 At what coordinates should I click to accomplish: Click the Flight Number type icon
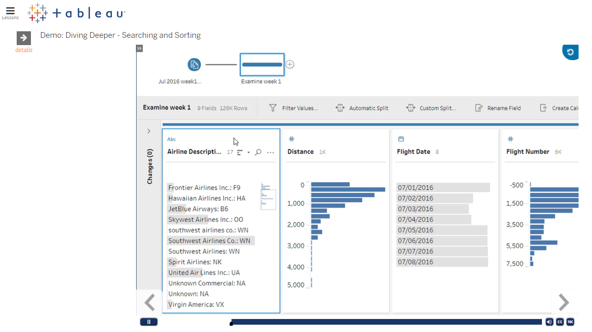tap(510, 139)
